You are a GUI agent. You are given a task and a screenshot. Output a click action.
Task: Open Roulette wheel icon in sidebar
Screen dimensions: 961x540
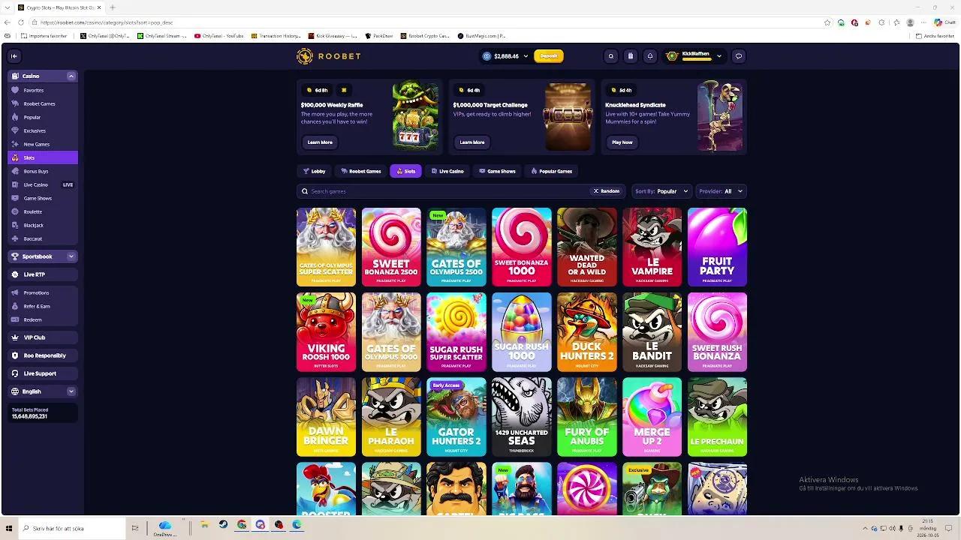[15, 211]
